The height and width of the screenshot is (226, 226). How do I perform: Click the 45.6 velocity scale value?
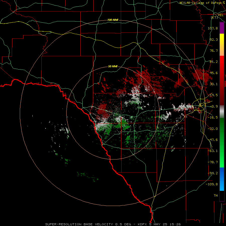[x=214, y=73]
